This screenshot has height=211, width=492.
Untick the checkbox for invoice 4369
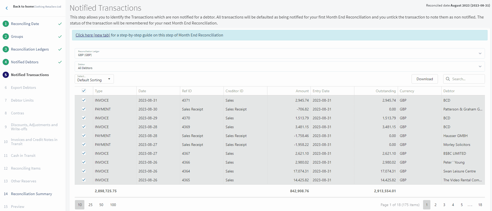point(84,127)
